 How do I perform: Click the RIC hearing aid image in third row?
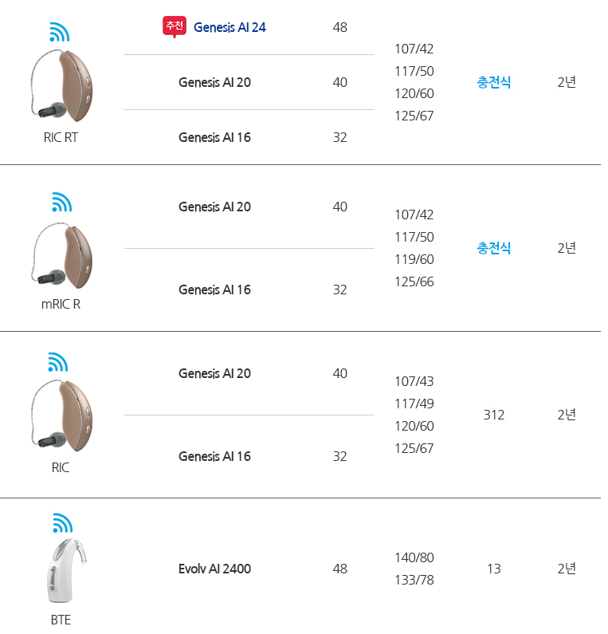coord(63,415)
